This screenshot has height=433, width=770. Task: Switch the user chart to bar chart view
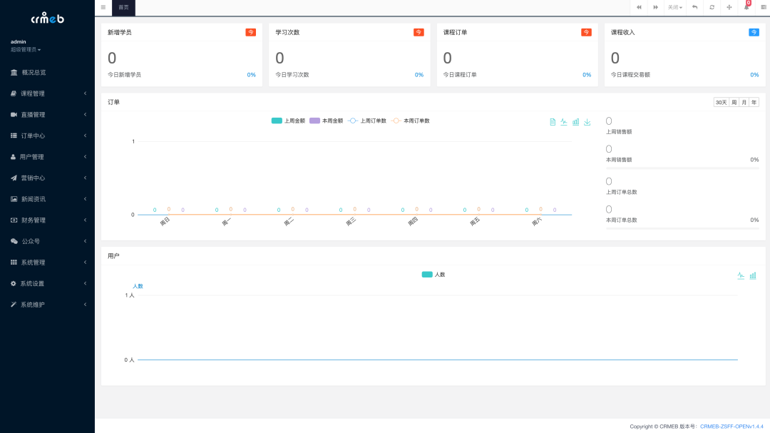coord(752,275)
